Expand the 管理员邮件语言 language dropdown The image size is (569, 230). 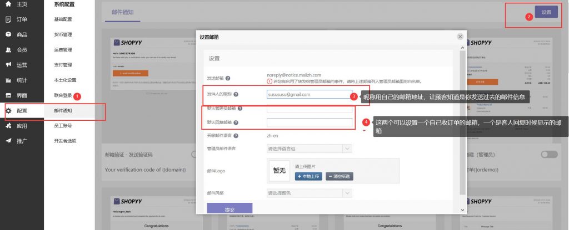pos(309,149)
